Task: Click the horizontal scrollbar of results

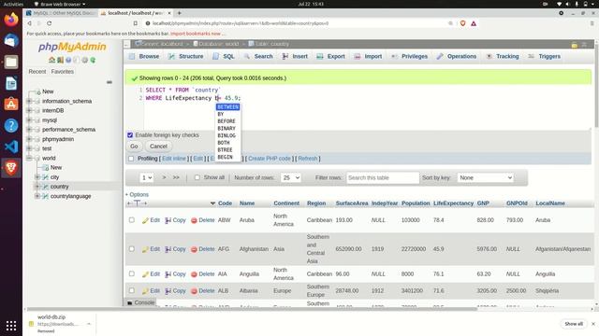Action: pyautogui.click(x=252, y=309)
